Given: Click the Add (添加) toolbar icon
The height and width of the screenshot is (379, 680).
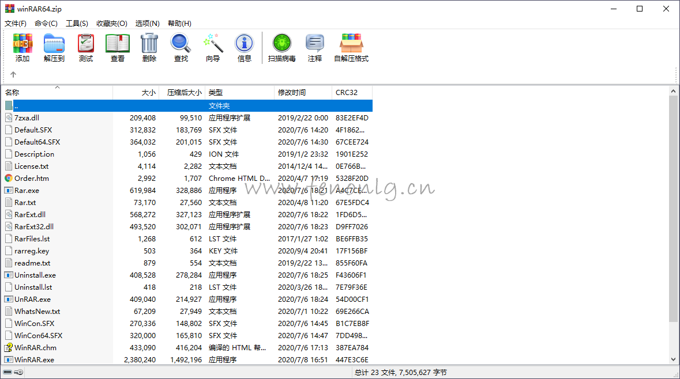Looking at the screenshot, I should (22, 48).
